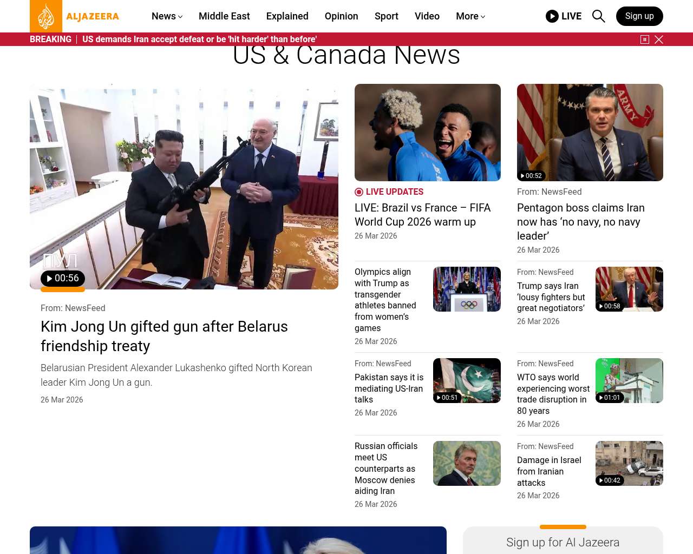This screenshot has width=693, height=554.
Task: Open the Olympics podium thumbnail
Action: tap(467, 289)
